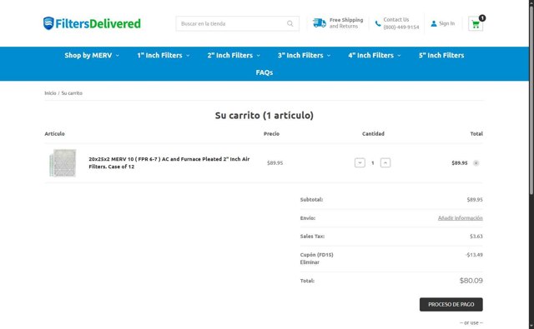534x329 pixels.
Task: Click the page vertical scrollbar
Action: pos(531,102)
